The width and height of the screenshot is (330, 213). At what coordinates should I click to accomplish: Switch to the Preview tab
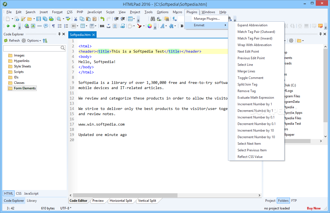(98, 201)
